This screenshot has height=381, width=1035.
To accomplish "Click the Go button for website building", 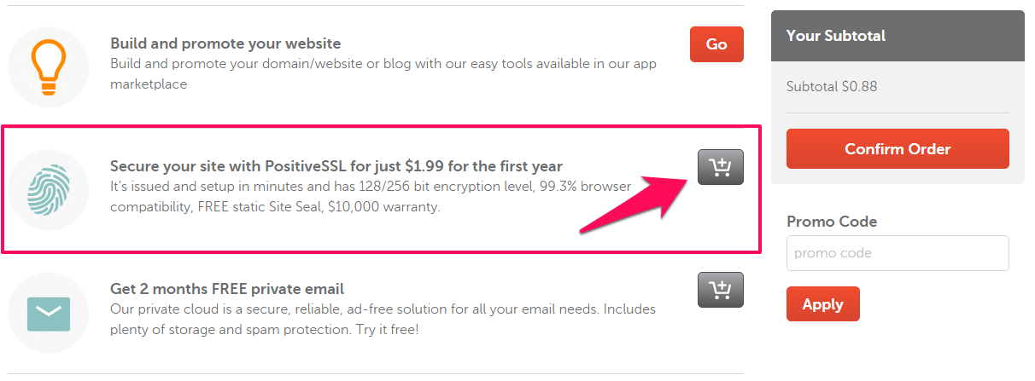I will pos(716,44).
